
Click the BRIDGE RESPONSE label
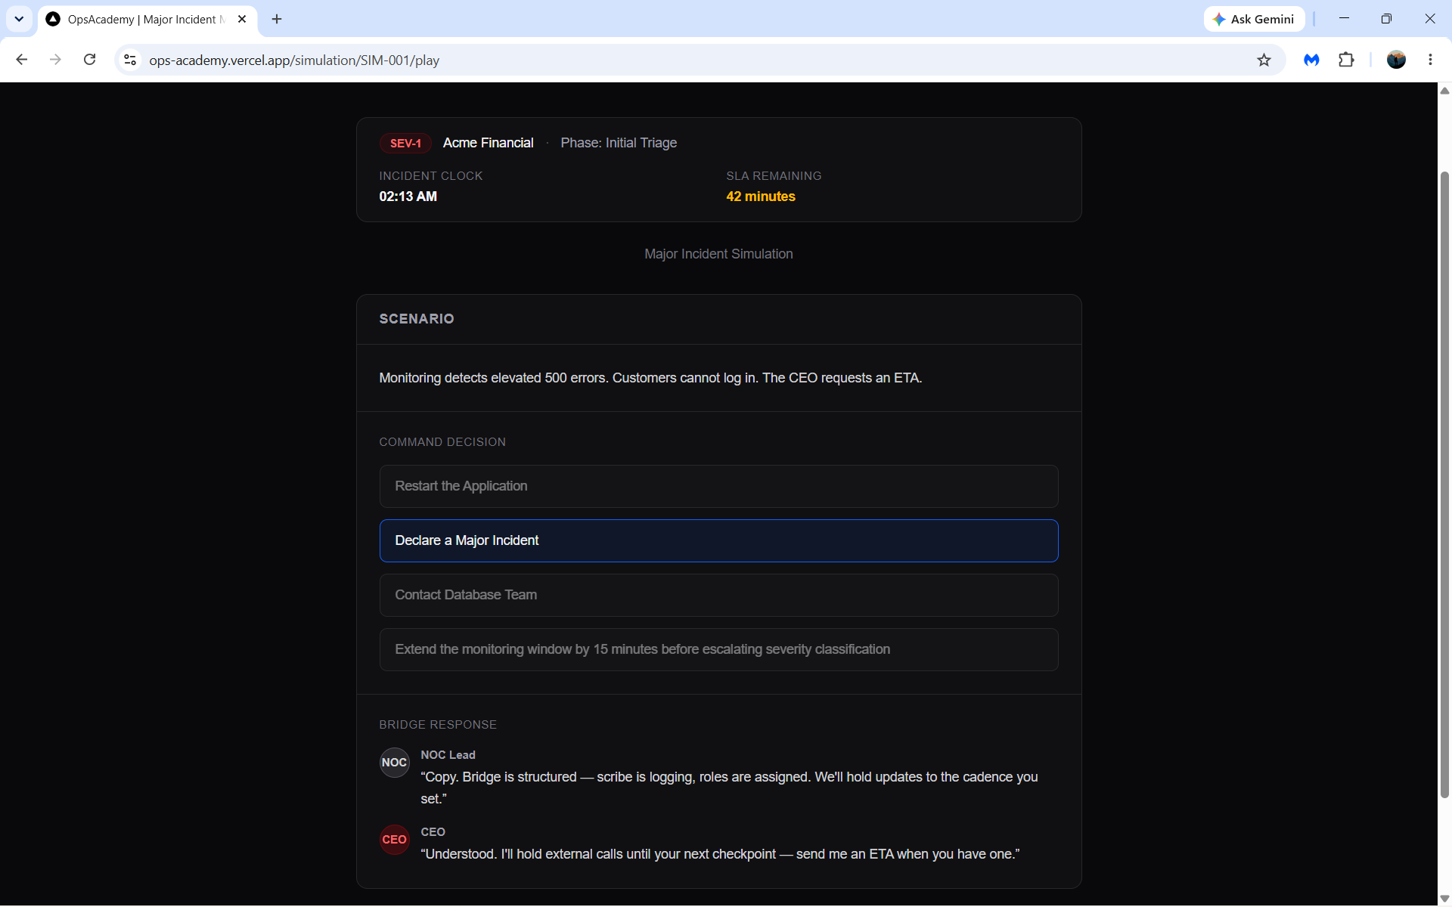pyautogui.click(x=438, y=725)
